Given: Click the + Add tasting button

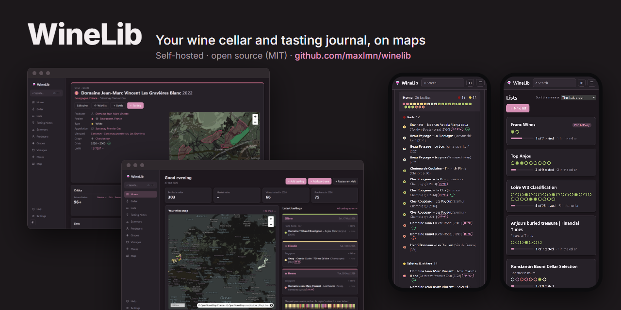Looking at the screenshot, I should coord(296,181).
